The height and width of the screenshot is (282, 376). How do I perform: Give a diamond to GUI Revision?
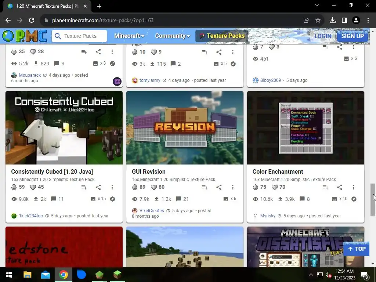pos(135,187)
